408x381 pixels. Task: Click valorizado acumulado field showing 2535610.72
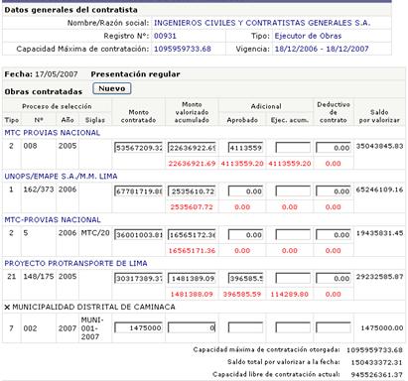click(192, 191)
